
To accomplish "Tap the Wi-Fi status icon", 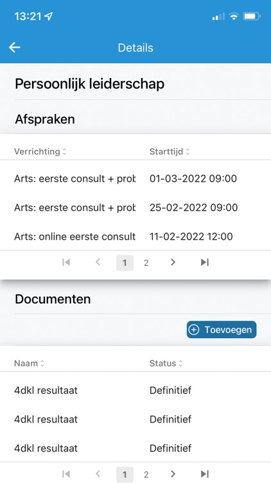I will [234, 17].
